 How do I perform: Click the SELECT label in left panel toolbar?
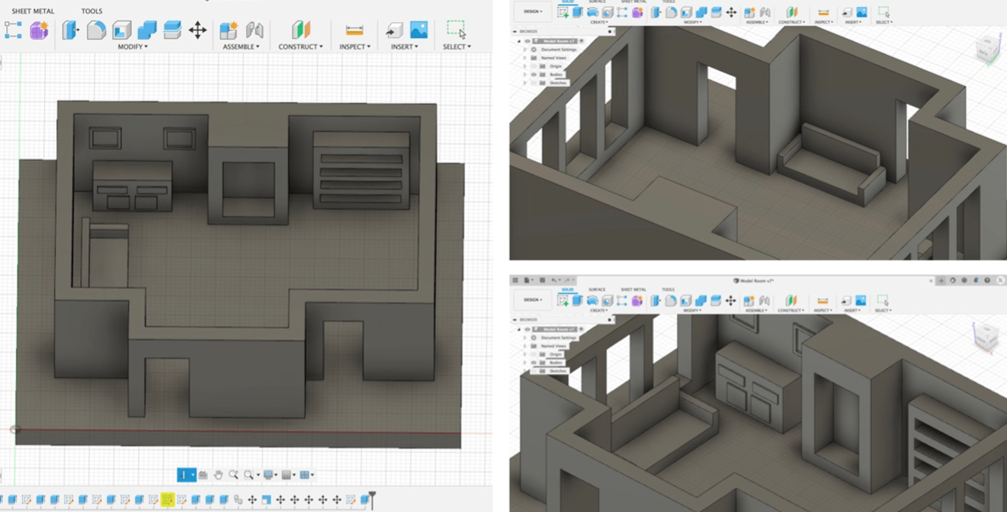456,46
